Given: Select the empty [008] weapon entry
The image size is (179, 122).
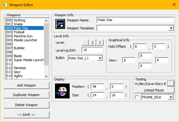Looking at the screenshot, I should coord(24,52).
